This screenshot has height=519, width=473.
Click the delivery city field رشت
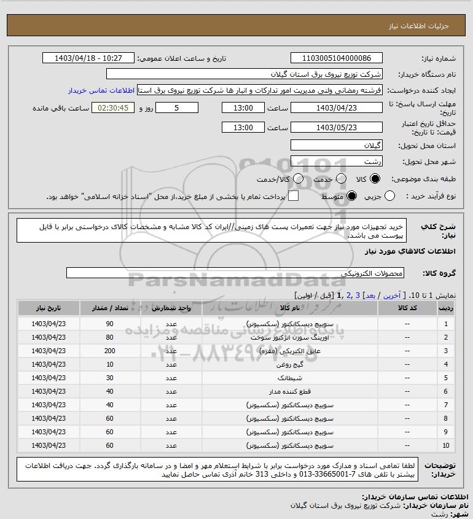tap(336, 161)
